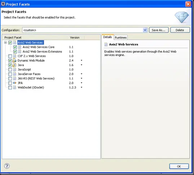Click the Dynamic Web Module globe icon
Image resolution: width=194 pixels, height=175 pixels.
(14, 60)
